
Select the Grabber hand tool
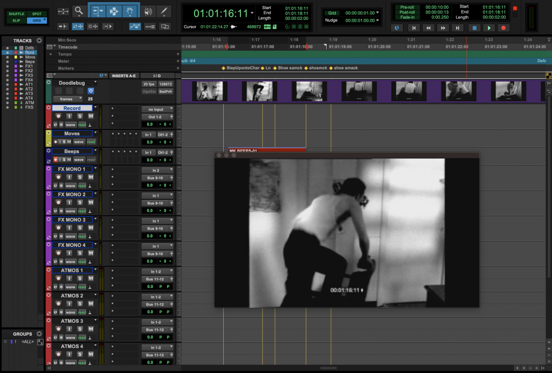pyautogui.click(x=130, y=11)
